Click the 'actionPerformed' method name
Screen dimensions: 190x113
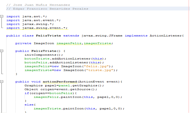point(60,82)
